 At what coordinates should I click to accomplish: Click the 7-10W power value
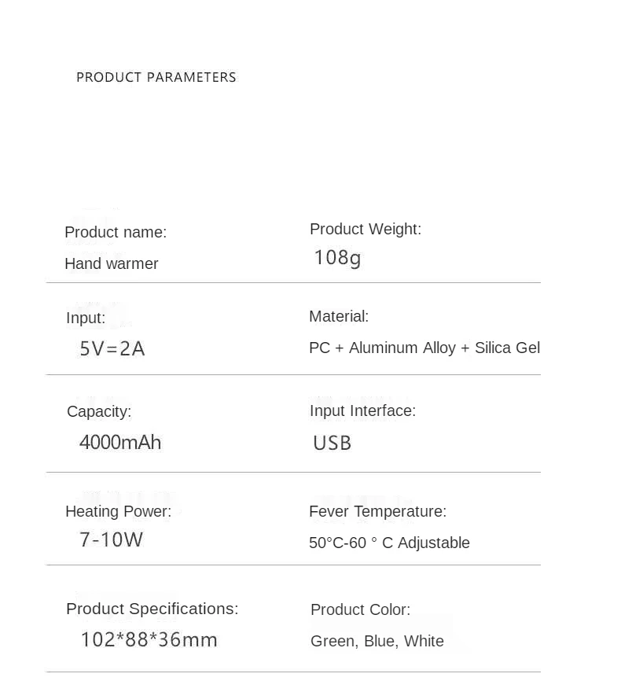111,539
